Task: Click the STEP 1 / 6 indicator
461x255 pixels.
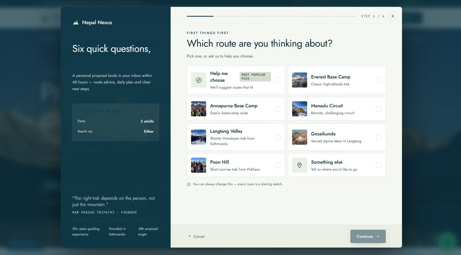Action: [372, 16]
